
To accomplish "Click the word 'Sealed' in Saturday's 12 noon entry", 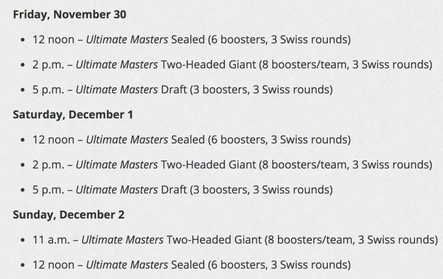I will [x=188, y=140].
